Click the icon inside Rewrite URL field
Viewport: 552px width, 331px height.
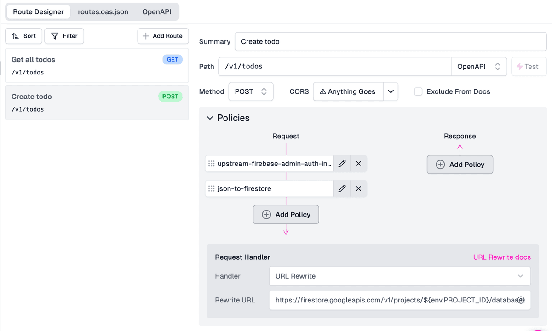pyautogui.click(x=520, y=300)
